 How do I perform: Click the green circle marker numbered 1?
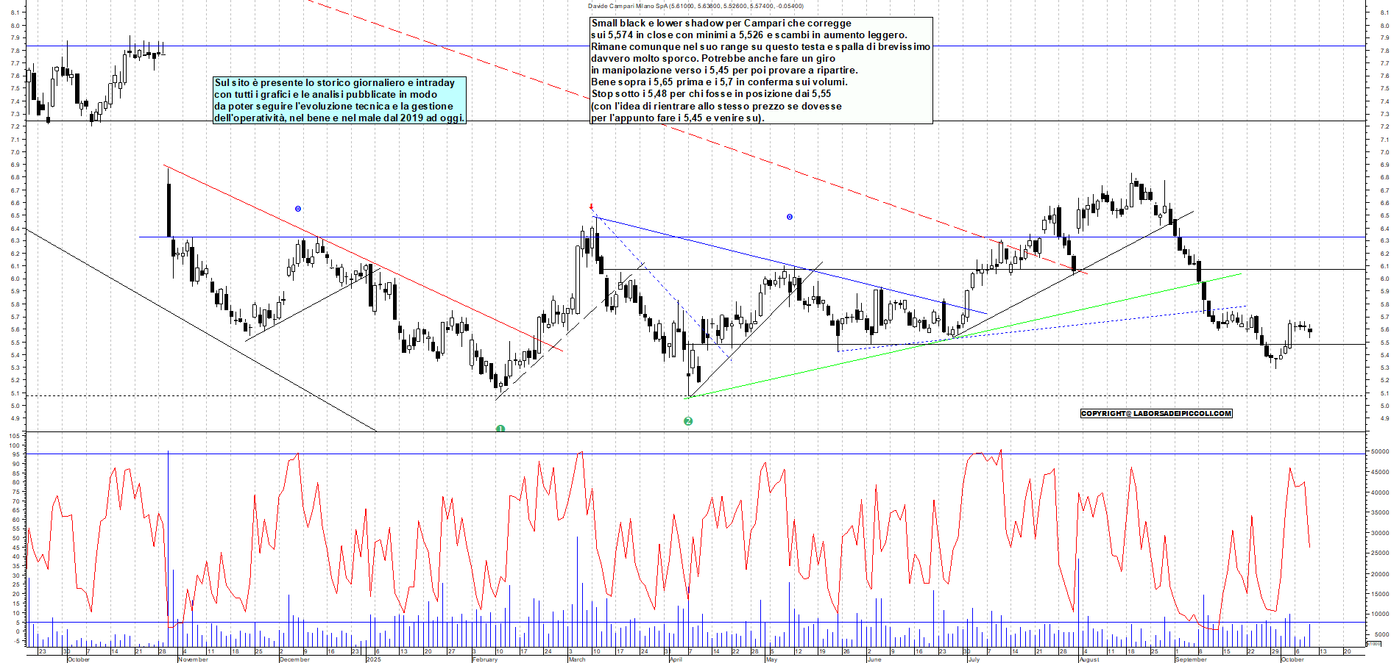click(x=500, y=429)
